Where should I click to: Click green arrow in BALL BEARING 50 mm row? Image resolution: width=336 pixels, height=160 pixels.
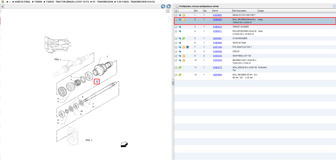180,75
